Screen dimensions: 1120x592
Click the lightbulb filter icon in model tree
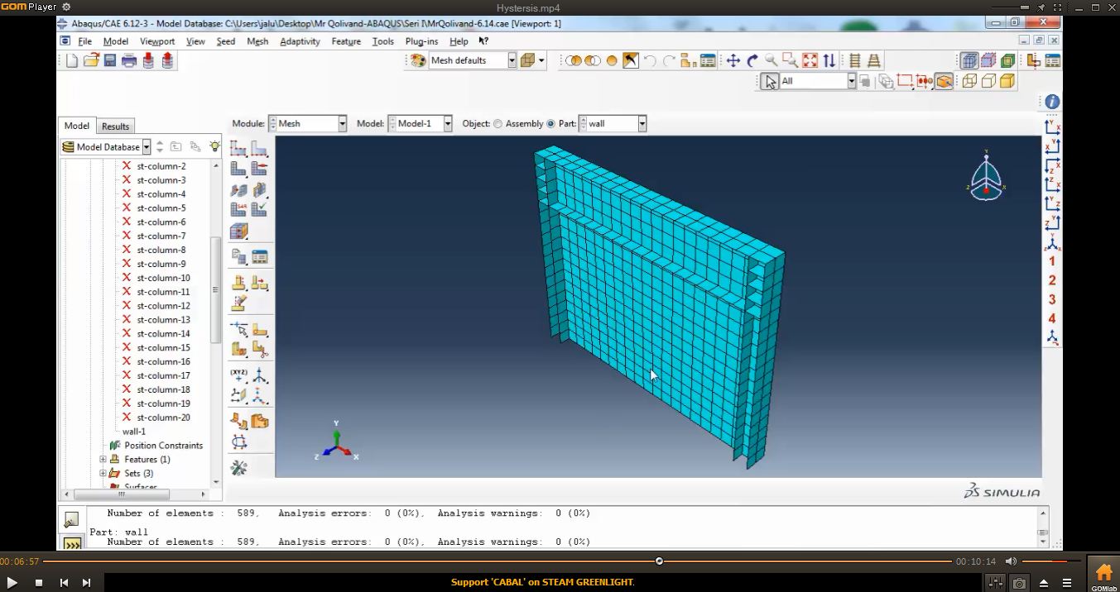click(x=214, y=146)
